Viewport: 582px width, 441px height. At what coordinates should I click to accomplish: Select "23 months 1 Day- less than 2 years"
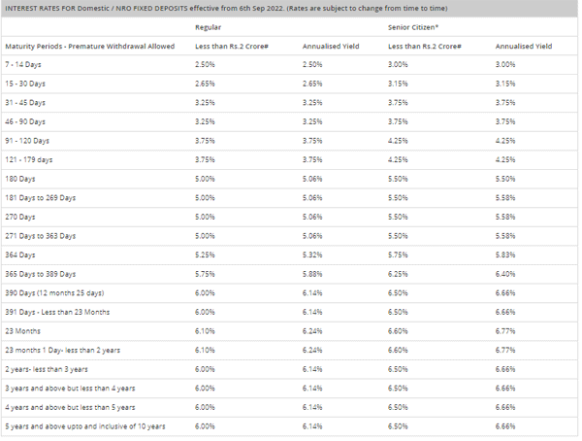point(61,350)
